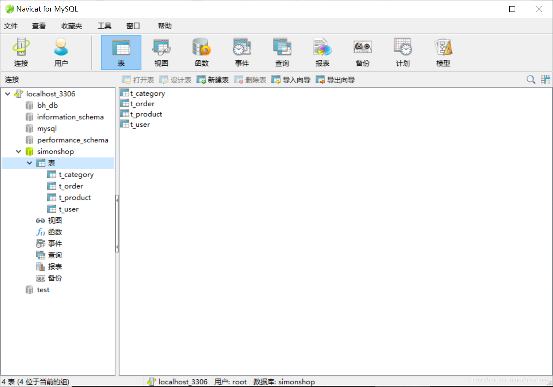The height and width of the screenshot is (387, 553).
Task: Click status text 4 表 (4 位于当前的组)
Action: (x=36, y=382)
